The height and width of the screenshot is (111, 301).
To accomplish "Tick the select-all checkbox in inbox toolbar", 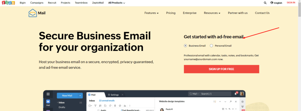I will (x=90, y=106).
